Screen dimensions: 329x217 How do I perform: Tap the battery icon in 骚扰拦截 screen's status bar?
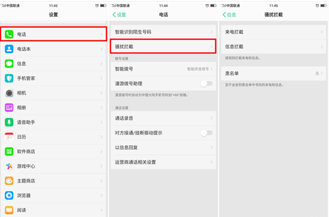pos(323,6)
